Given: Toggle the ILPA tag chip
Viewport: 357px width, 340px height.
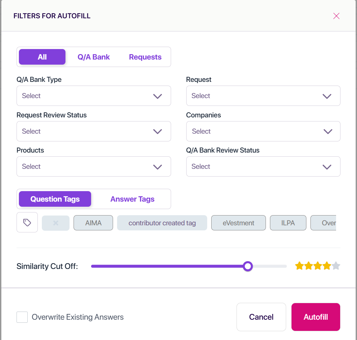Looking at the screenshot, I should (288, 223).
